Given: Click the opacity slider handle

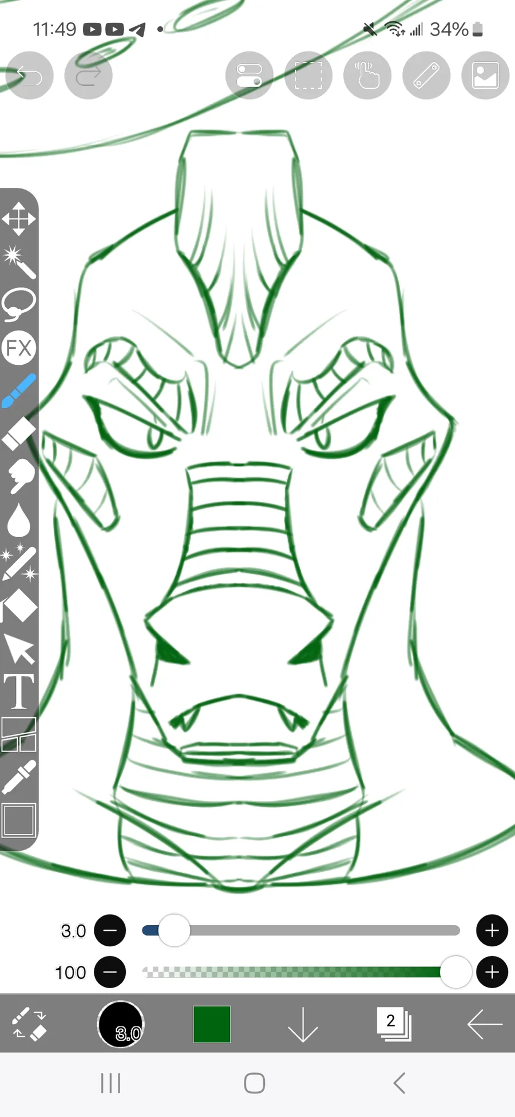Looking at the screenshot, I should click(456, 972).
